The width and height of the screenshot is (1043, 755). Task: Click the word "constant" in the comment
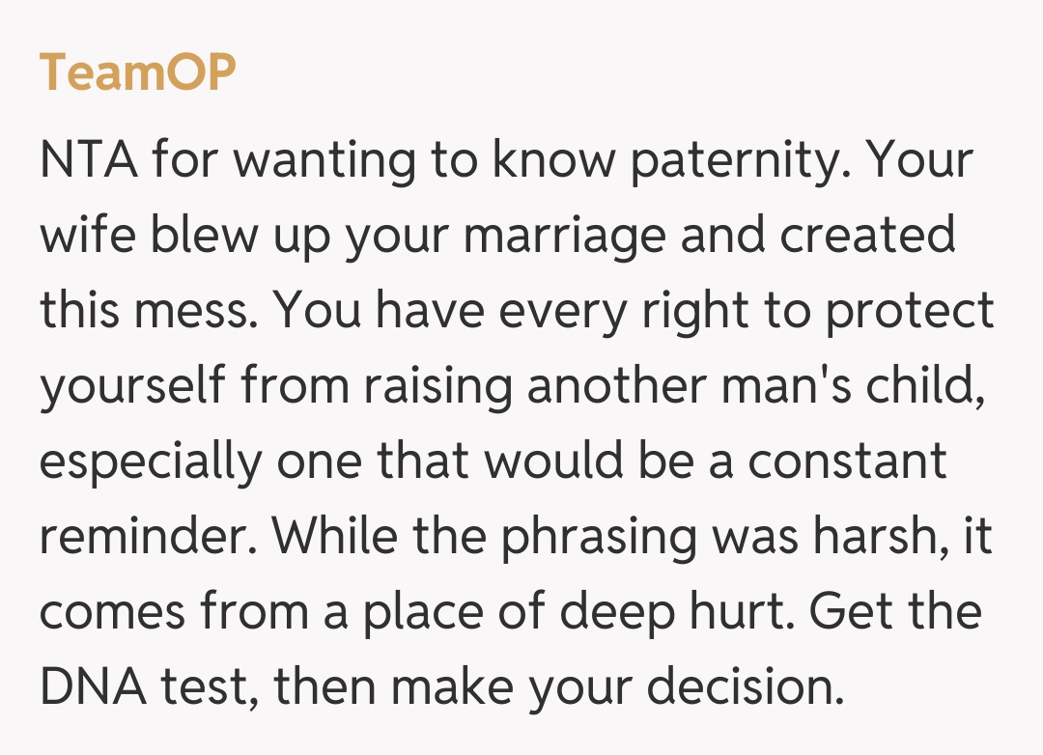click(x=847, y=461)
